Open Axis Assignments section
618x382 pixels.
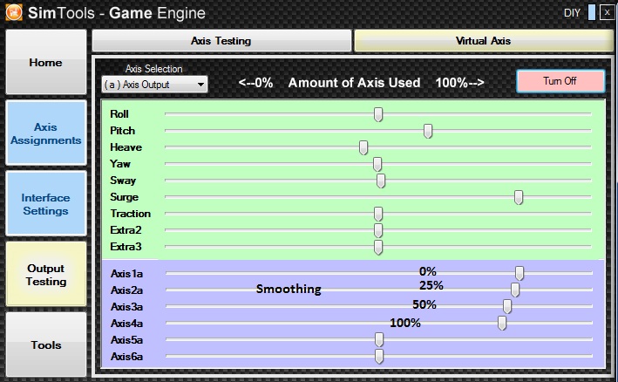tap(46, 133)
